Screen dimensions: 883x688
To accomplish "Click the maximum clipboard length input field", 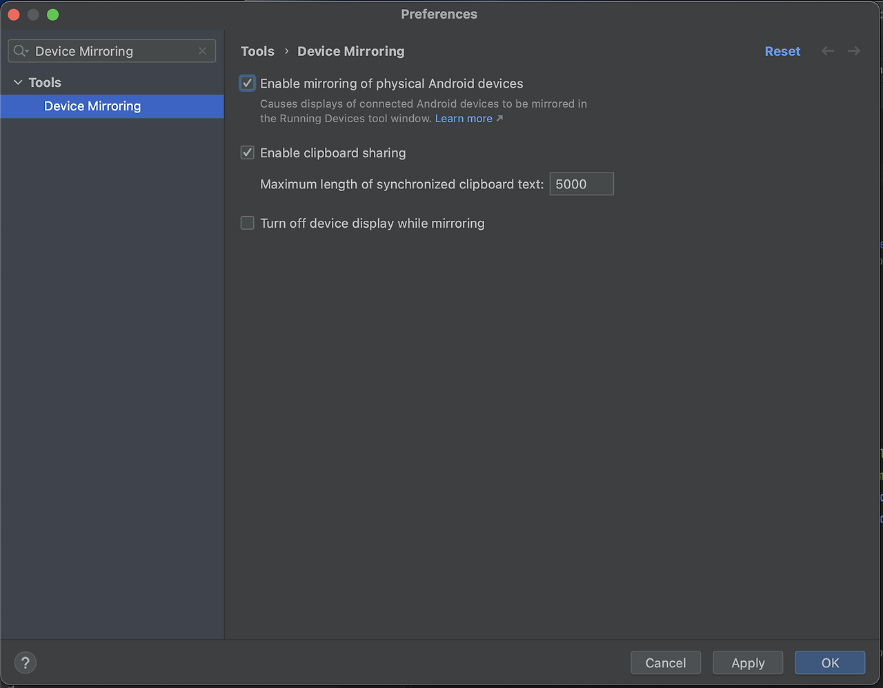I will [581, 184].
